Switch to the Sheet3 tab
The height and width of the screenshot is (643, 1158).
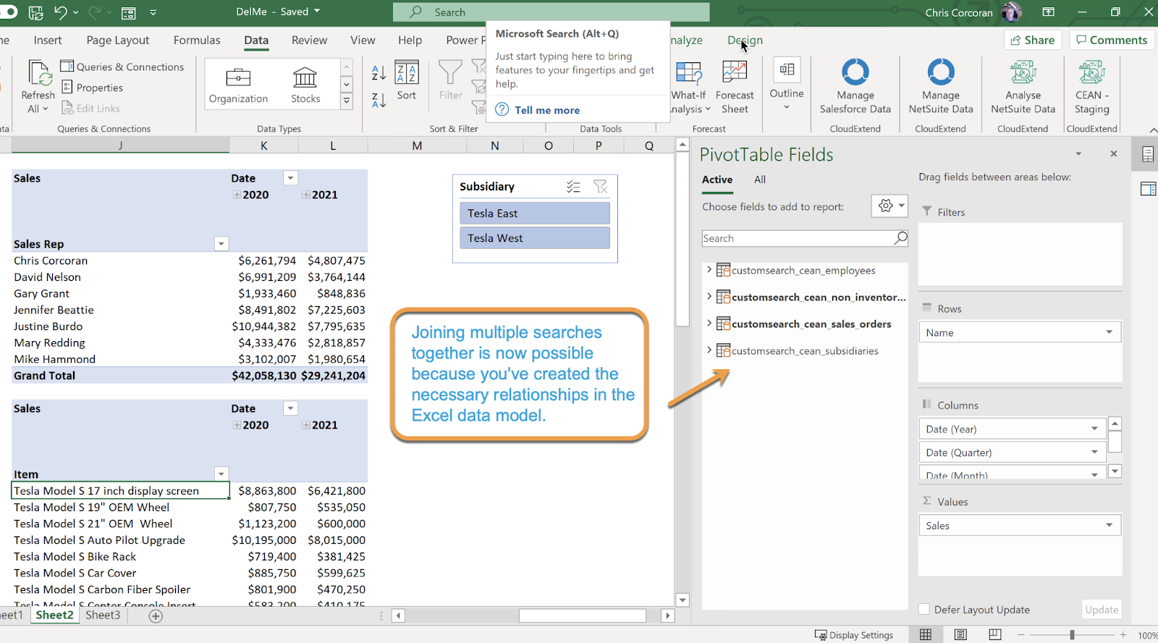pos(103,615)
